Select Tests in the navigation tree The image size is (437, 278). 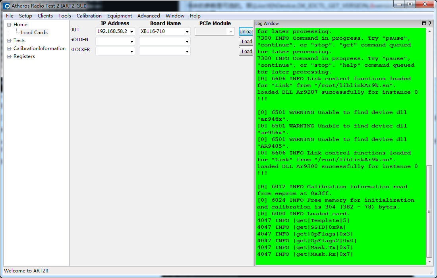[x=19, y=41]
